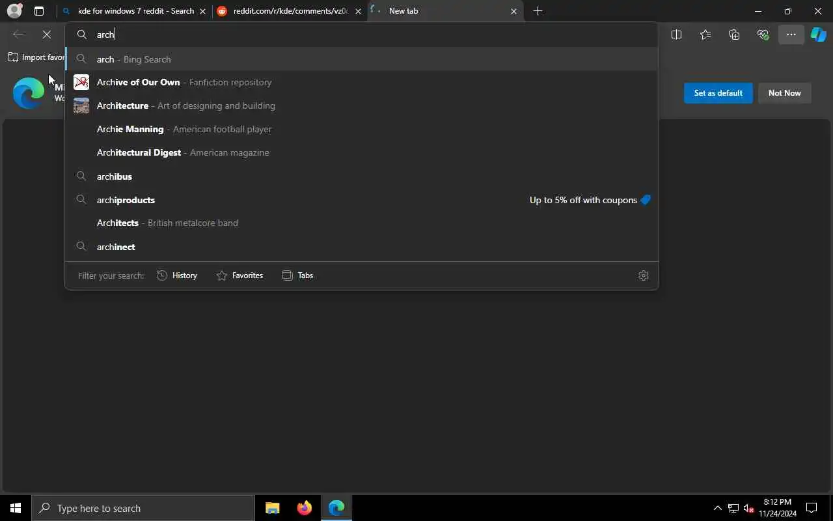This screenshot has width=833, height=521.
Task: Stop loading the page
Action: pos(47,35)
